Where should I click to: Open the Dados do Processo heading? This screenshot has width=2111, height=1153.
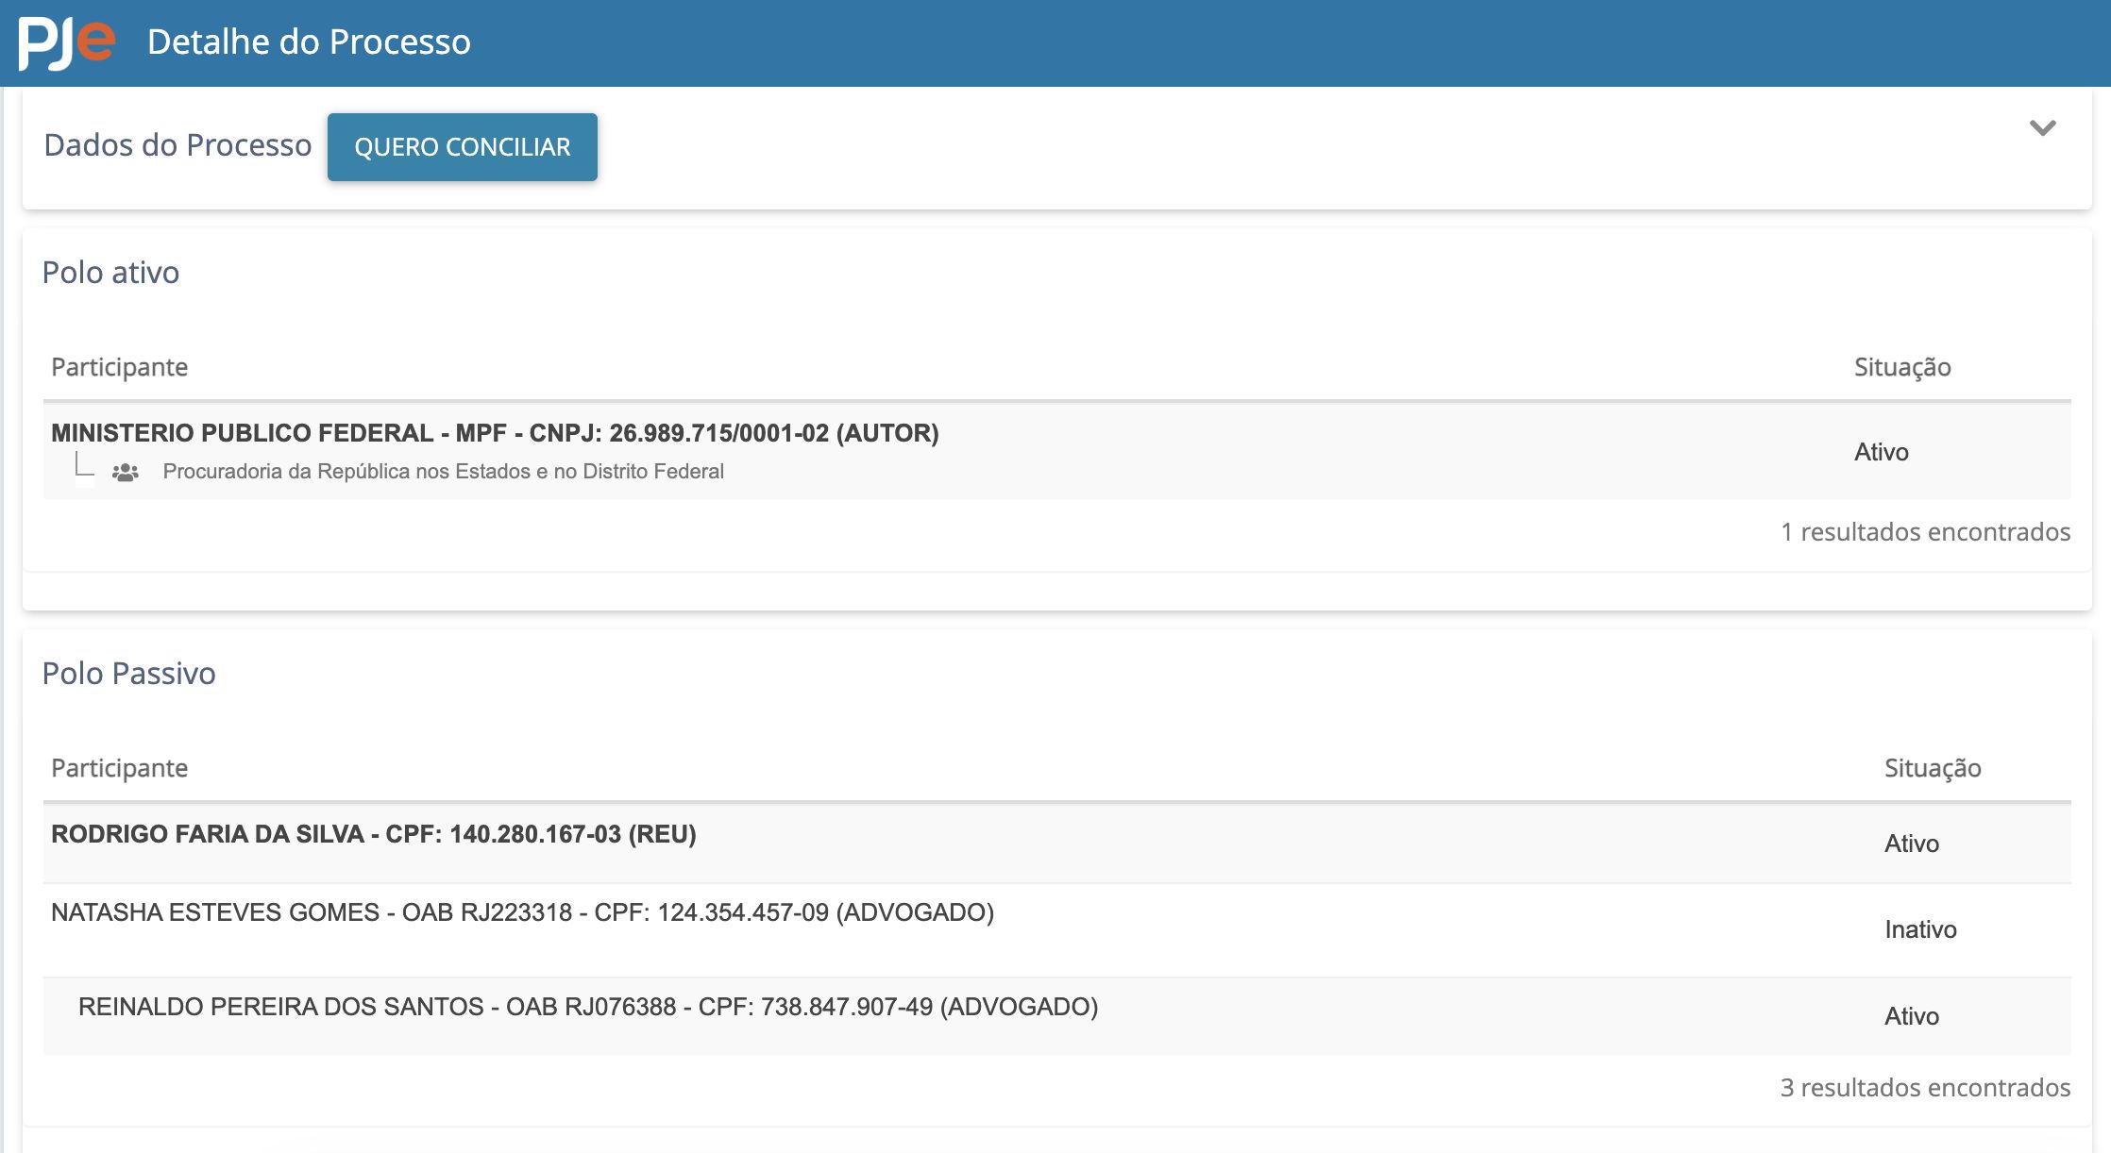click(177, 145)
